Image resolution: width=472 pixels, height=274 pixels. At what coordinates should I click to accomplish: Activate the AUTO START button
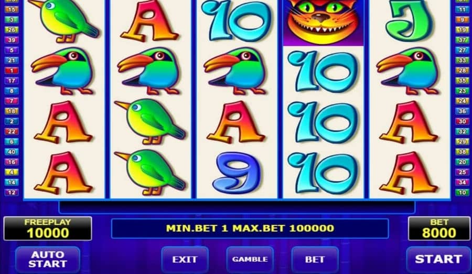48,259
